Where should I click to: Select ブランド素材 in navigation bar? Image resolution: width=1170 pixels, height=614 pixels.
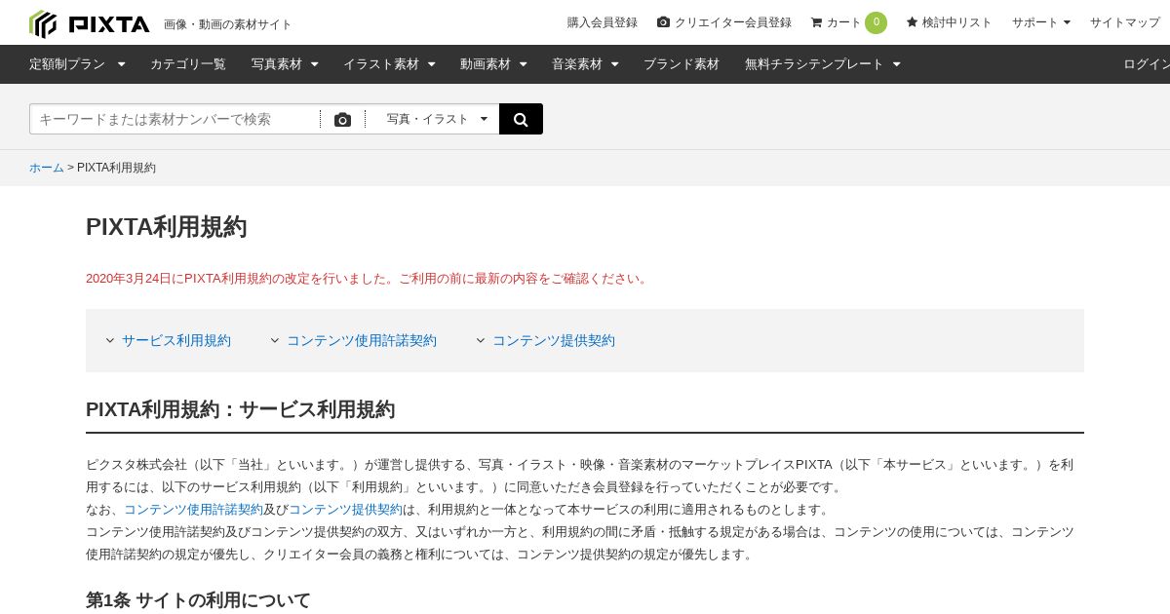click(x=682, y=64)
